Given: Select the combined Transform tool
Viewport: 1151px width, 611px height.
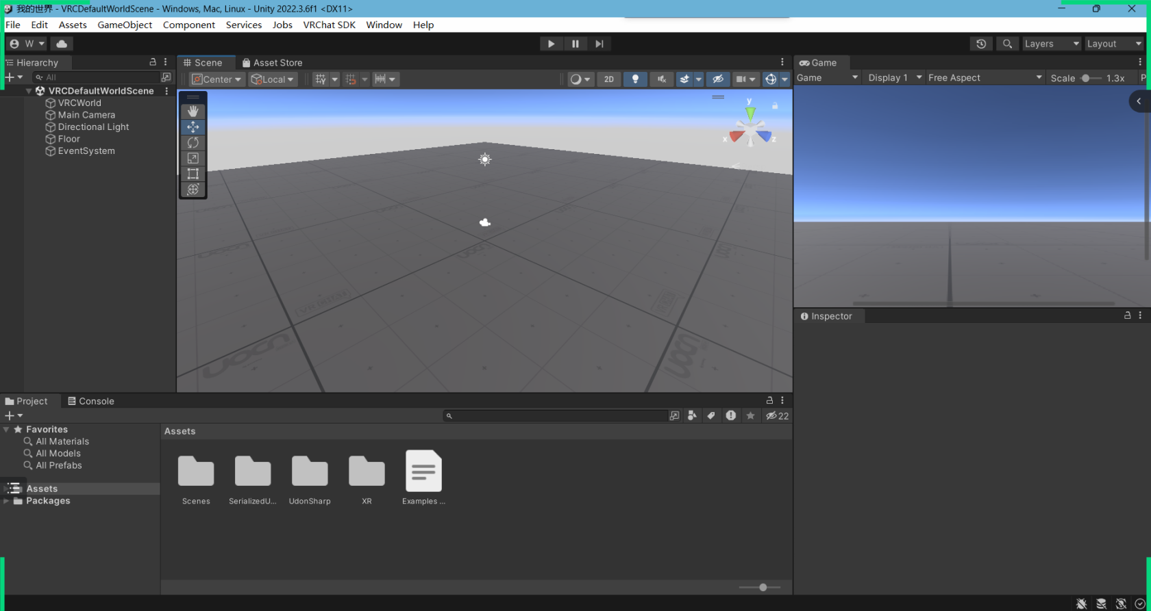Looking at the screenshot, I should coord(193,190).
